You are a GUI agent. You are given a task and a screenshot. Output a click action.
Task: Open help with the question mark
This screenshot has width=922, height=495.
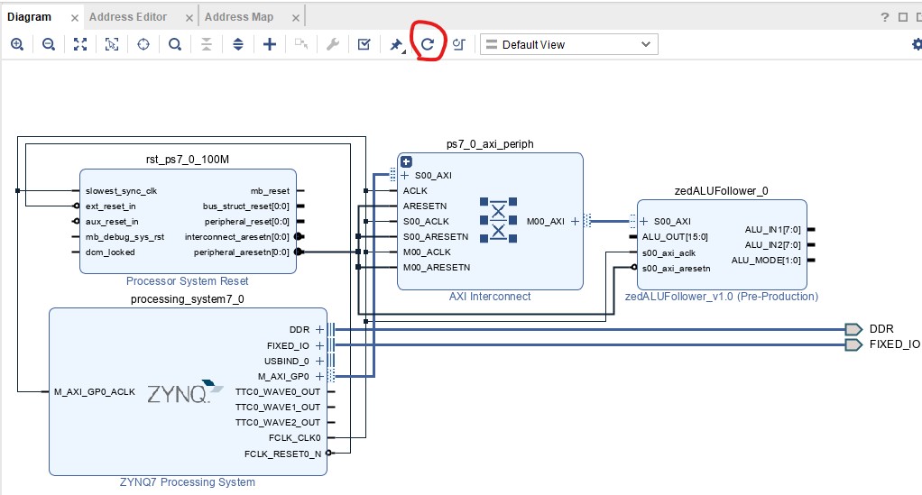tap(884, 17)
